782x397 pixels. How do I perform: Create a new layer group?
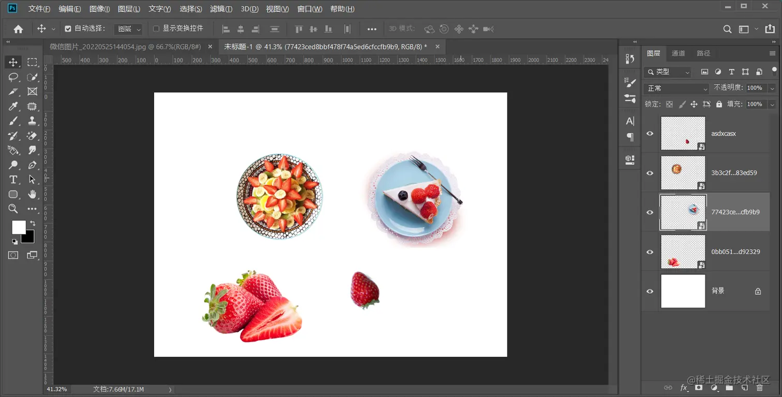[729, 388]
